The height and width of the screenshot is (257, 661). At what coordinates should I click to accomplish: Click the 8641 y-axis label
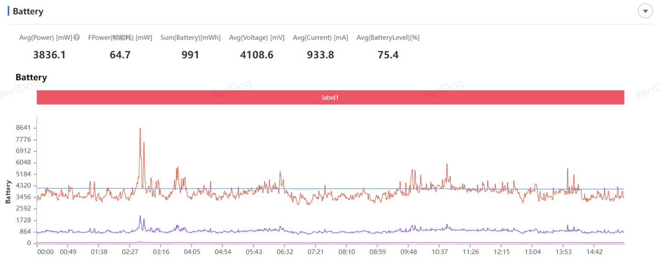(x=22, y=128)
